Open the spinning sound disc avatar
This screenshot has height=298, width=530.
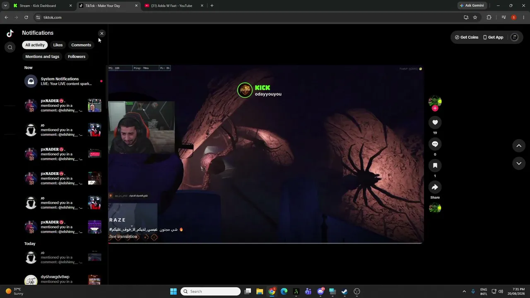[435, 208]
